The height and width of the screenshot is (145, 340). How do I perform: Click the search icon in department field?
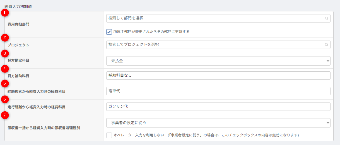point(326,19)
